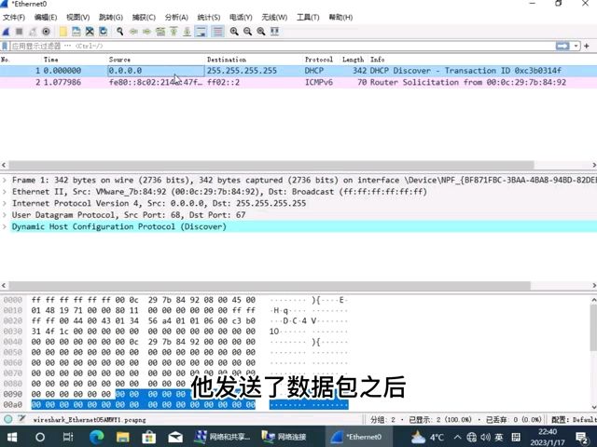Image resolution: width=597 pixels, height=447 pixels.
Task: Sort packets by the Source column header
Action: (119, 60)
